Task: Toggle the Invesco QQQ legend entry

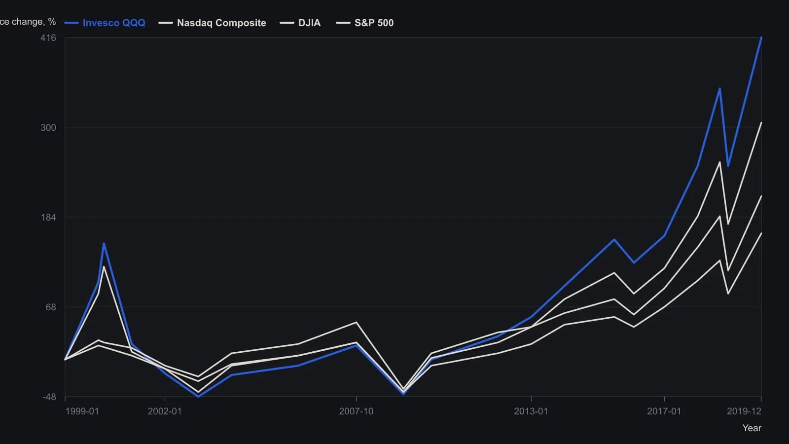Action: [x=105, y=23]
